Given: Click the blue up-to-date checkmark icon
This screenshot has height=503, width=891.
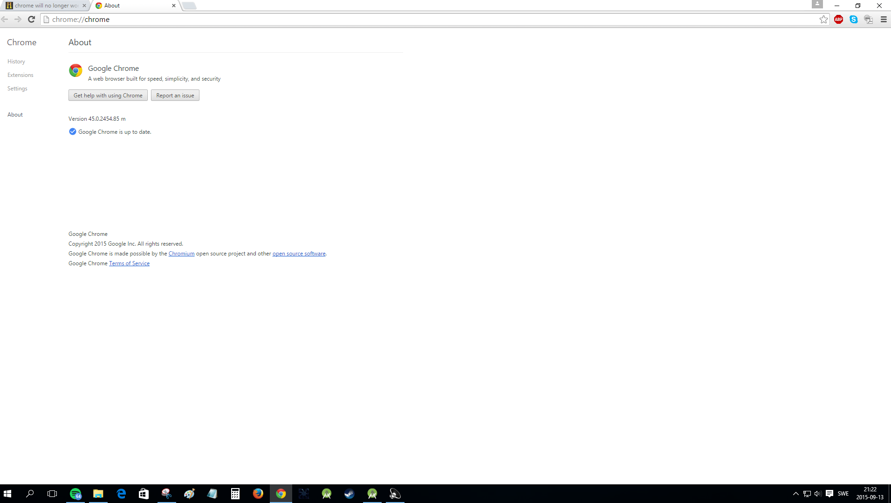Looking at the screenshot, I should coord(72,131).
